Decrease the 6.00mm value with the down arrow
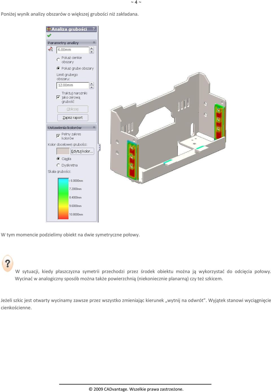 91,52
